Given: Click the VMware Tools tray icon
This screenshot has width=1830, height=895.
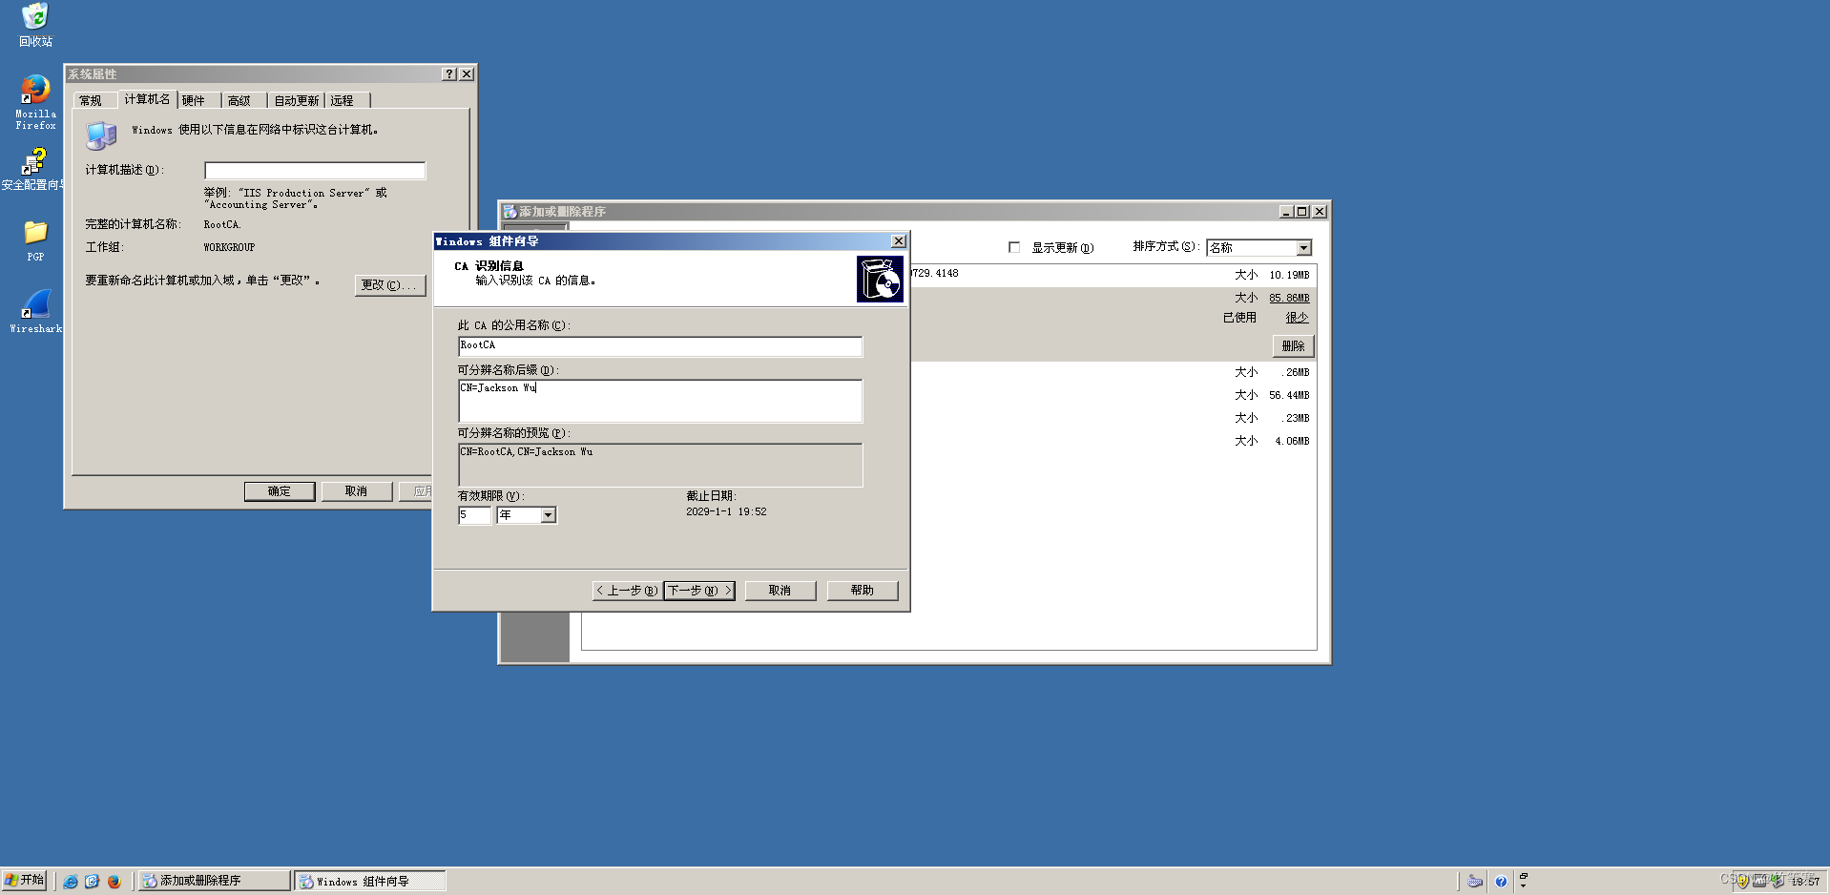Looking at the screenshot, I should point(1759,882).
